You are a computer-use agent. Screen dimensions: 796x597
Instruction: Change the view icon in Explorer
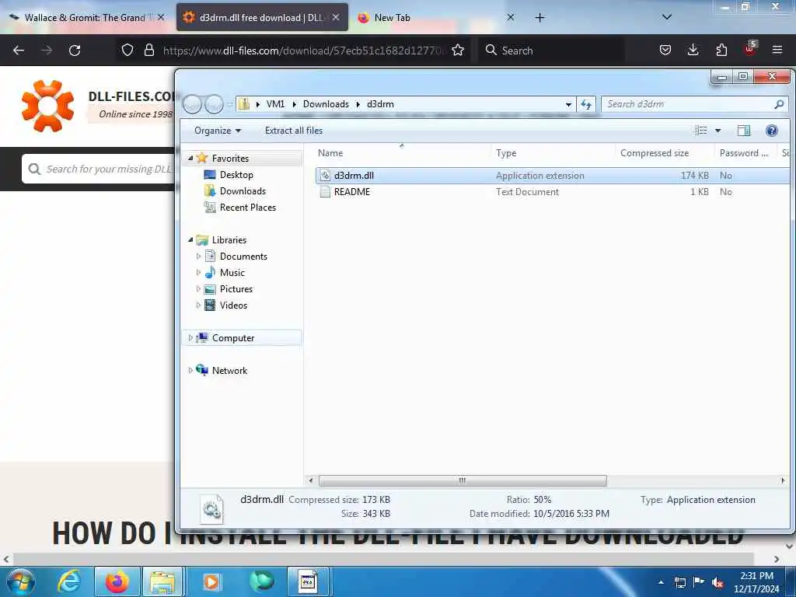pyautogui.click(x=701, y=131)
